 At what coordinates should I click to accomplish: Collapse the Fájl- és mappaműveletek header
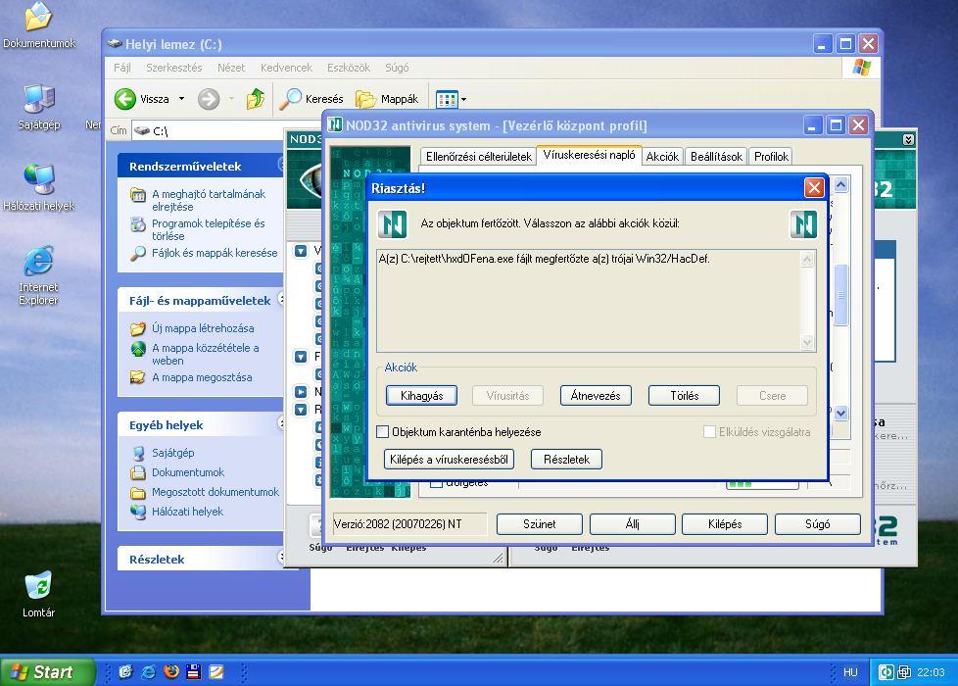coord(201,300)
